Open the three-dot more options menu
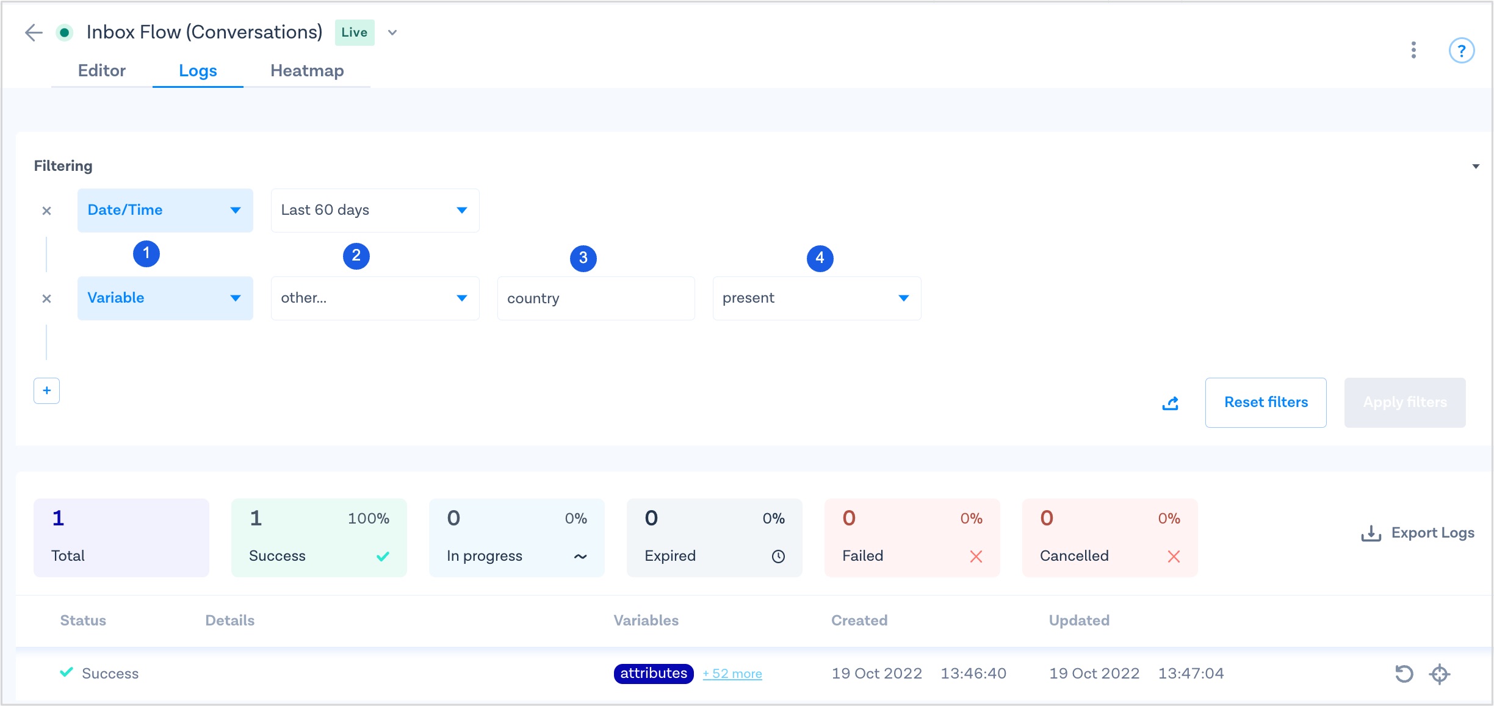Screen dimensions: 1494x706 [1413, 50]
